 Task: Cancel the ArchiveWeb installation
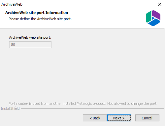147,118
